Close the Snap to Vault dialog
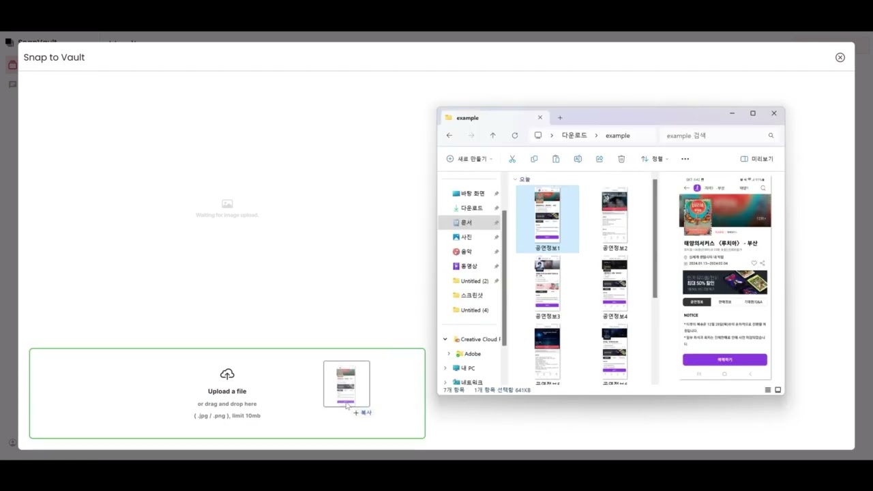873x491 pixels. 840,57
